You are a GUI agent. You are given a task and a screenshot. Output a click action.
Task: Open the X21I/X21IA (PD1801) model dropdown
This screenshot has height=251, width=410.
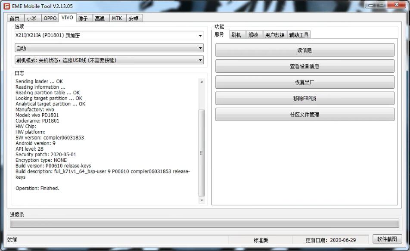point(109,35)
